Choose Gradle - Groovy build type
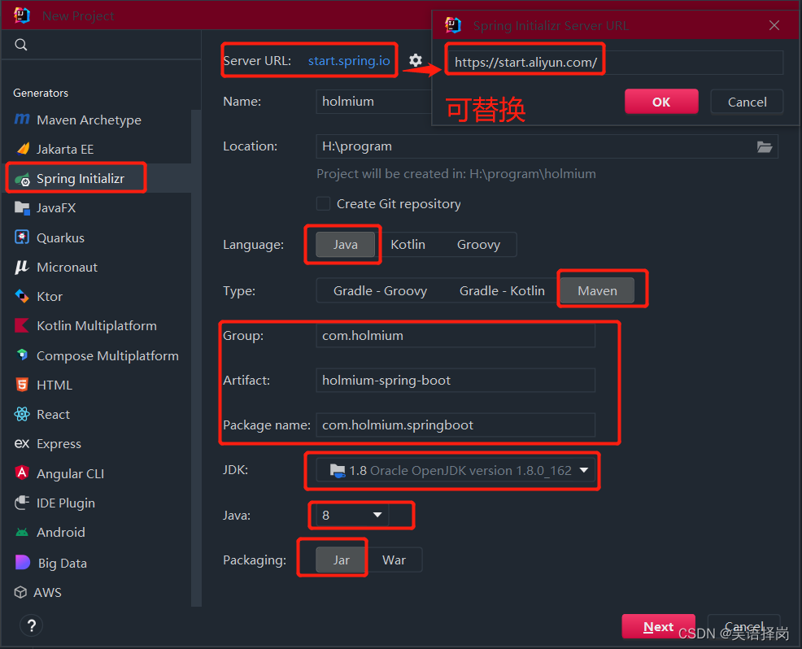Image resolution: width=802 pixels, height=649 pixels. point(380,290)
